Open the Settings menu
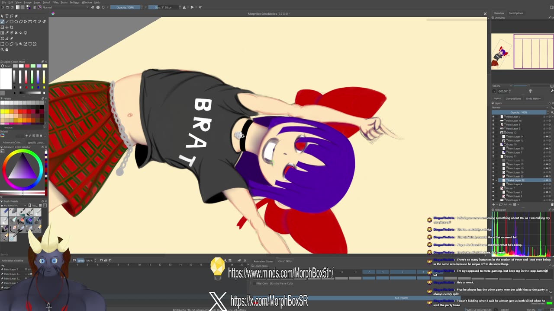The image size is (554, 311). click(74, 2)
